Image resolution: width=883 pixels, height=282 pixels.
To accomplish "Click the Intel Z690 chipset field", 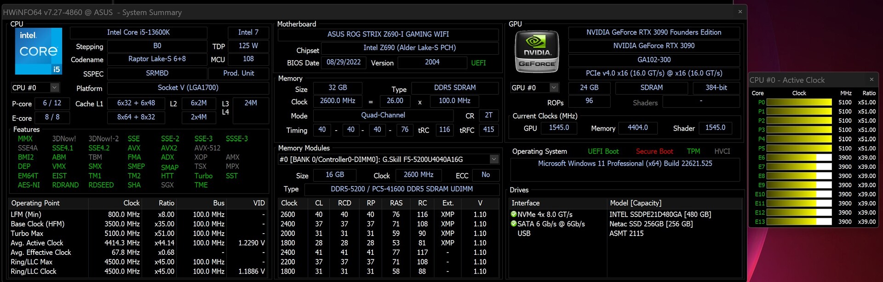I will click(410, 48).
